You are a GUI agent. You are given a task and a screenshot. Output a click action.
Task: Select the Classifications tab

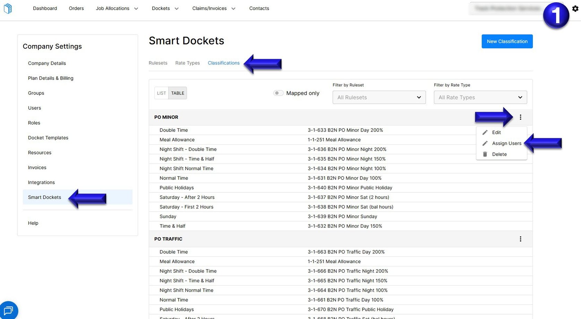224,63
